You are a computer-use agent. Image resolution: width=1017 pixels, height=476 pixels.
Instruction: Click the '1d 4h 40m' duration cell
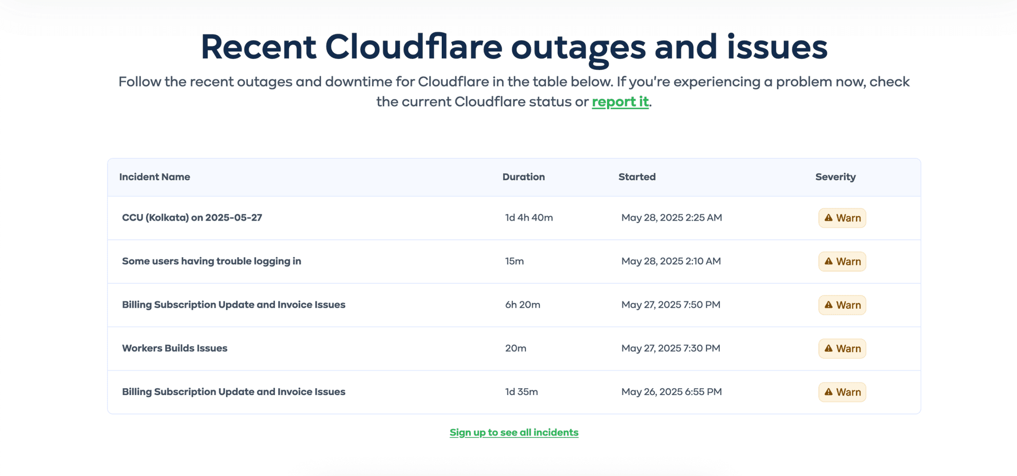pos(529,218)
